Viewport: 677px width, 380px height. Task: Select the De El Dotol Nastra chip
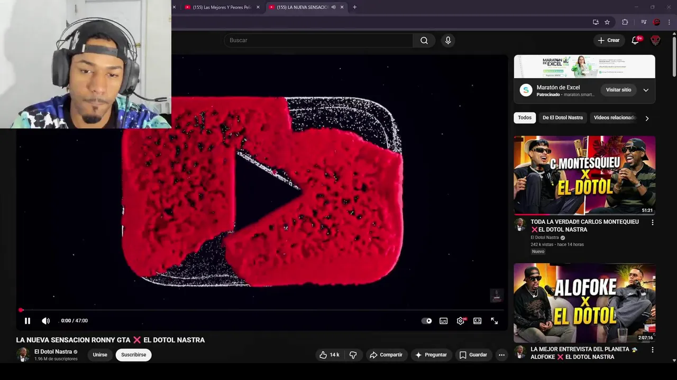tap(563, 118)
